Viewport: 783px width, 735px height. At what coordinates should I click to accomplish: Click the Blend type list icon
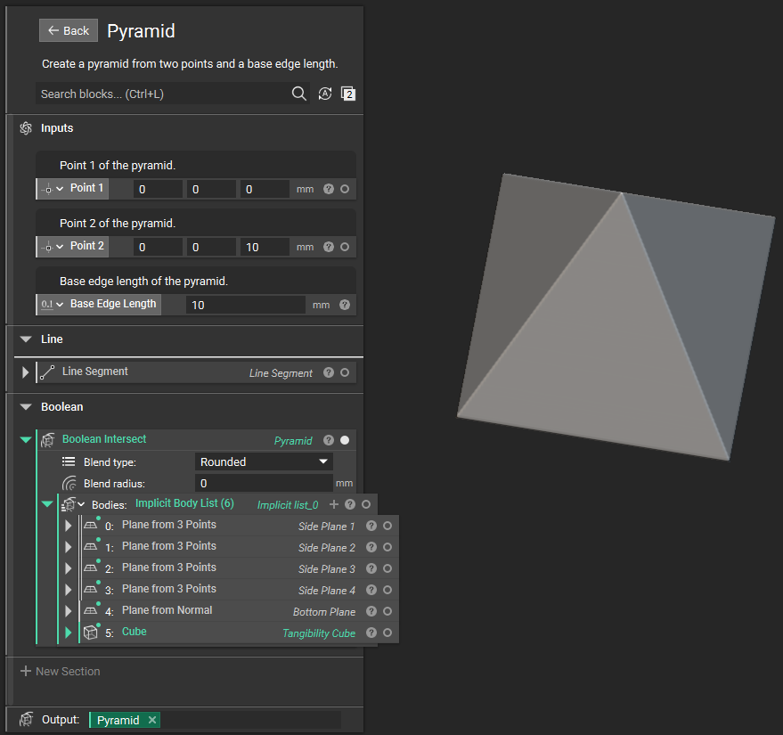tap(69, 461)
